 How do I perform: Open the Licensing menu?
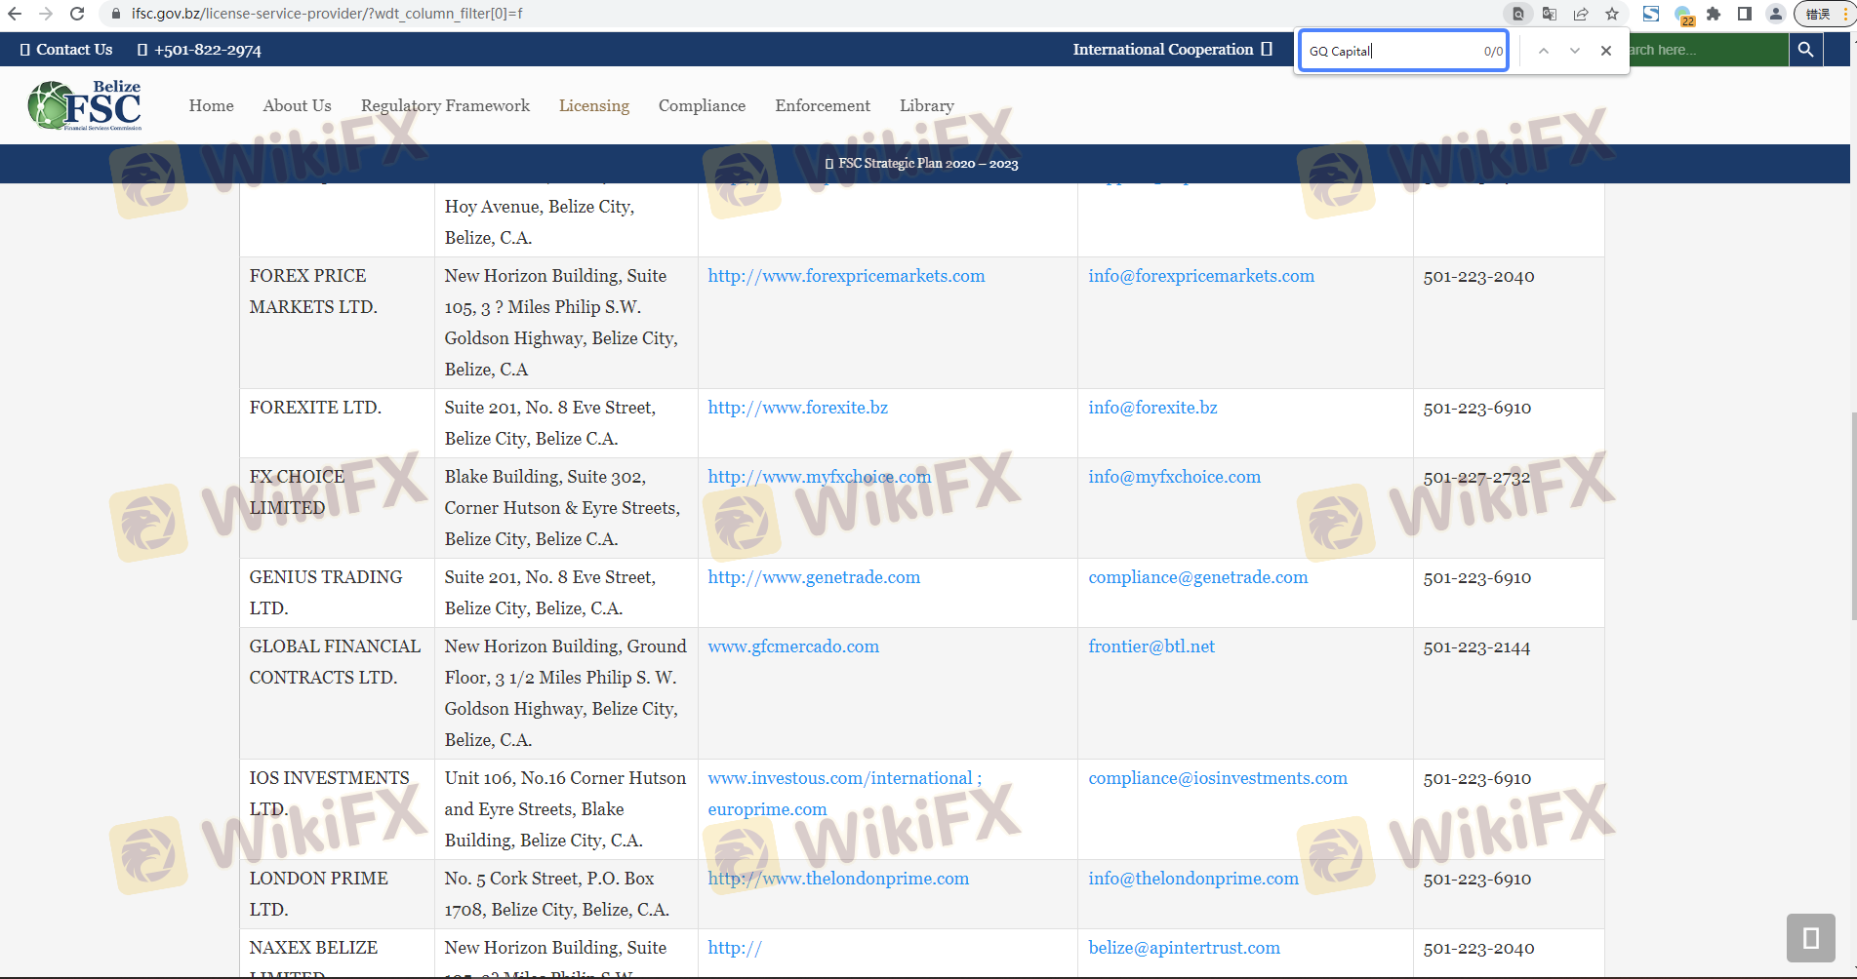(x=593, y=105)
